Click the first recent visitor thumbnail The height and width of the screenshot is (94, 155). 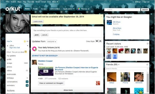109,51
